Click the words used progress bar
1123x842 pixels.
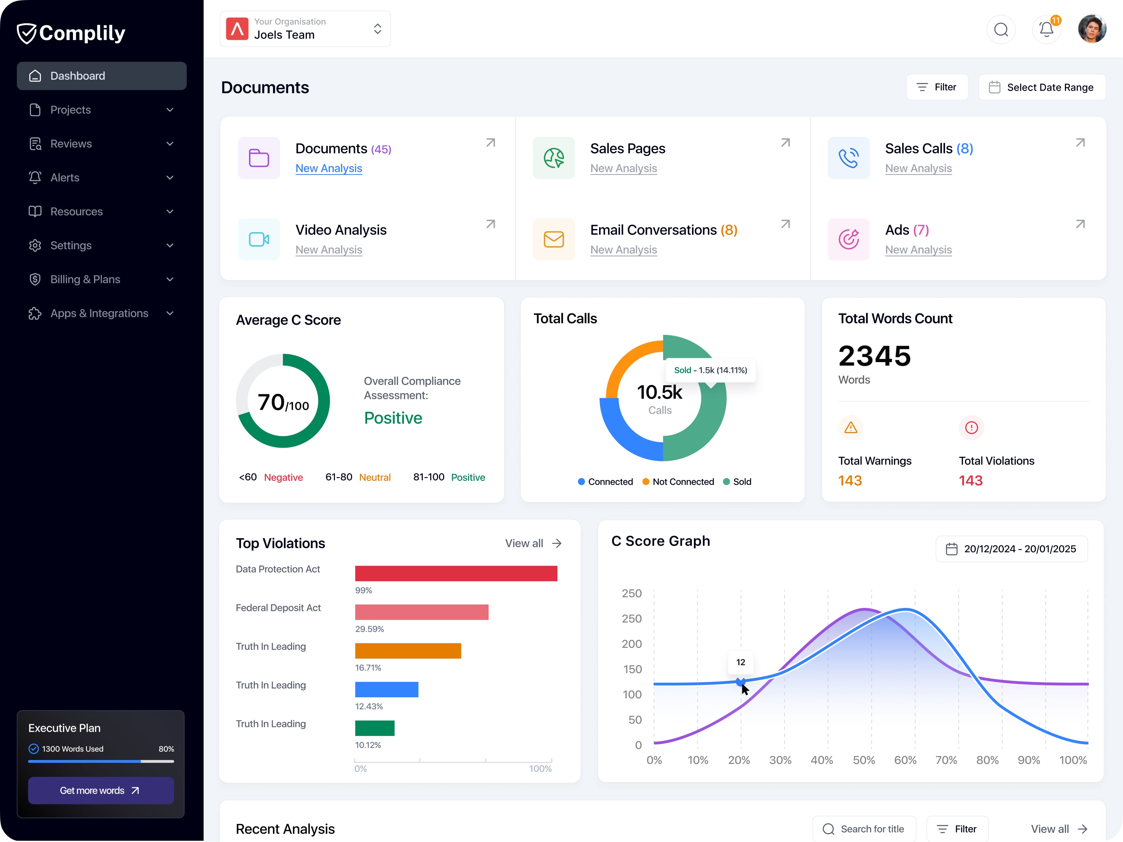tap(100, 761)
